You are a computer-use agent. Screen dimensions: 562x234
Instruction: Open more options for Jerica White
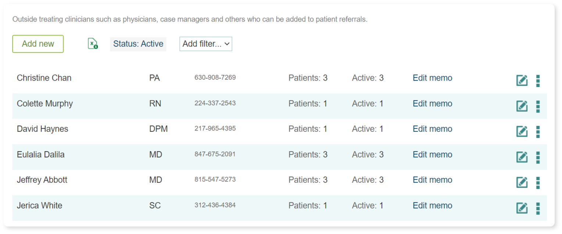[x=538, y=208]
